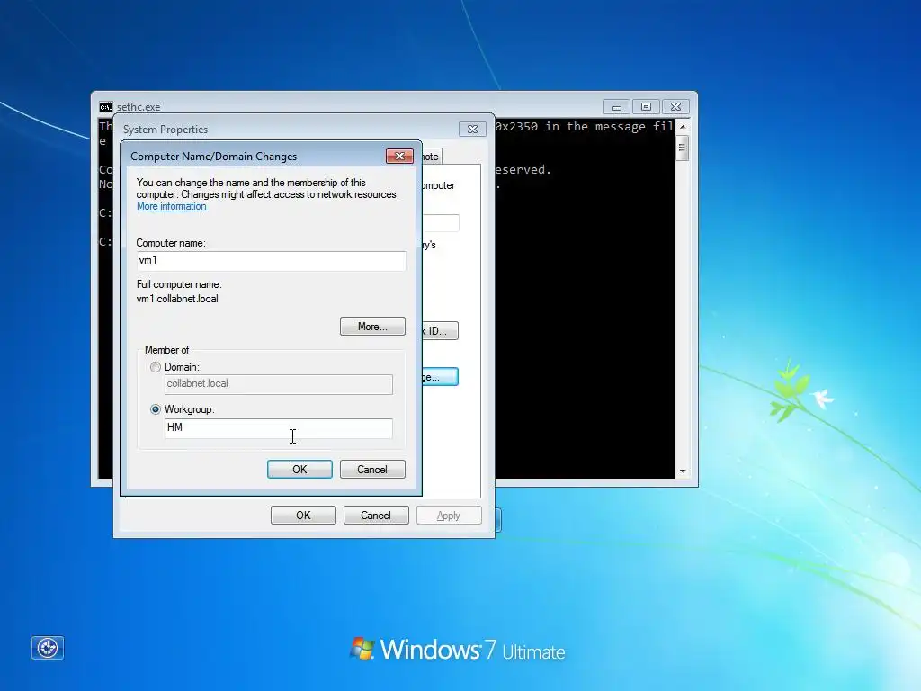
Task: Click the Ease of Access icon on login screen
Action: tap(48, 648)
